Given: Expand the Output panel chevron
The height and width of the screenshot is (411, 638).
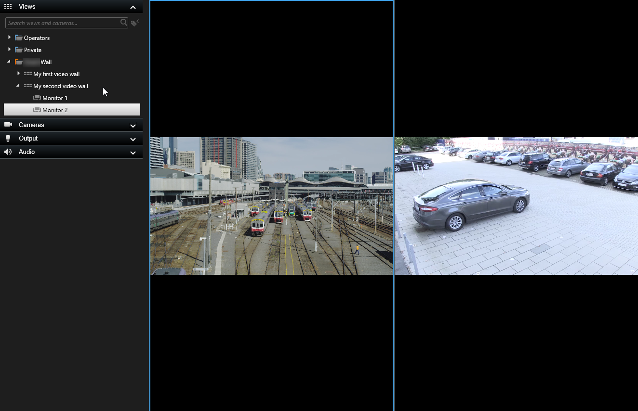Looking at the screenshot, I should click(x=133, y=139).
